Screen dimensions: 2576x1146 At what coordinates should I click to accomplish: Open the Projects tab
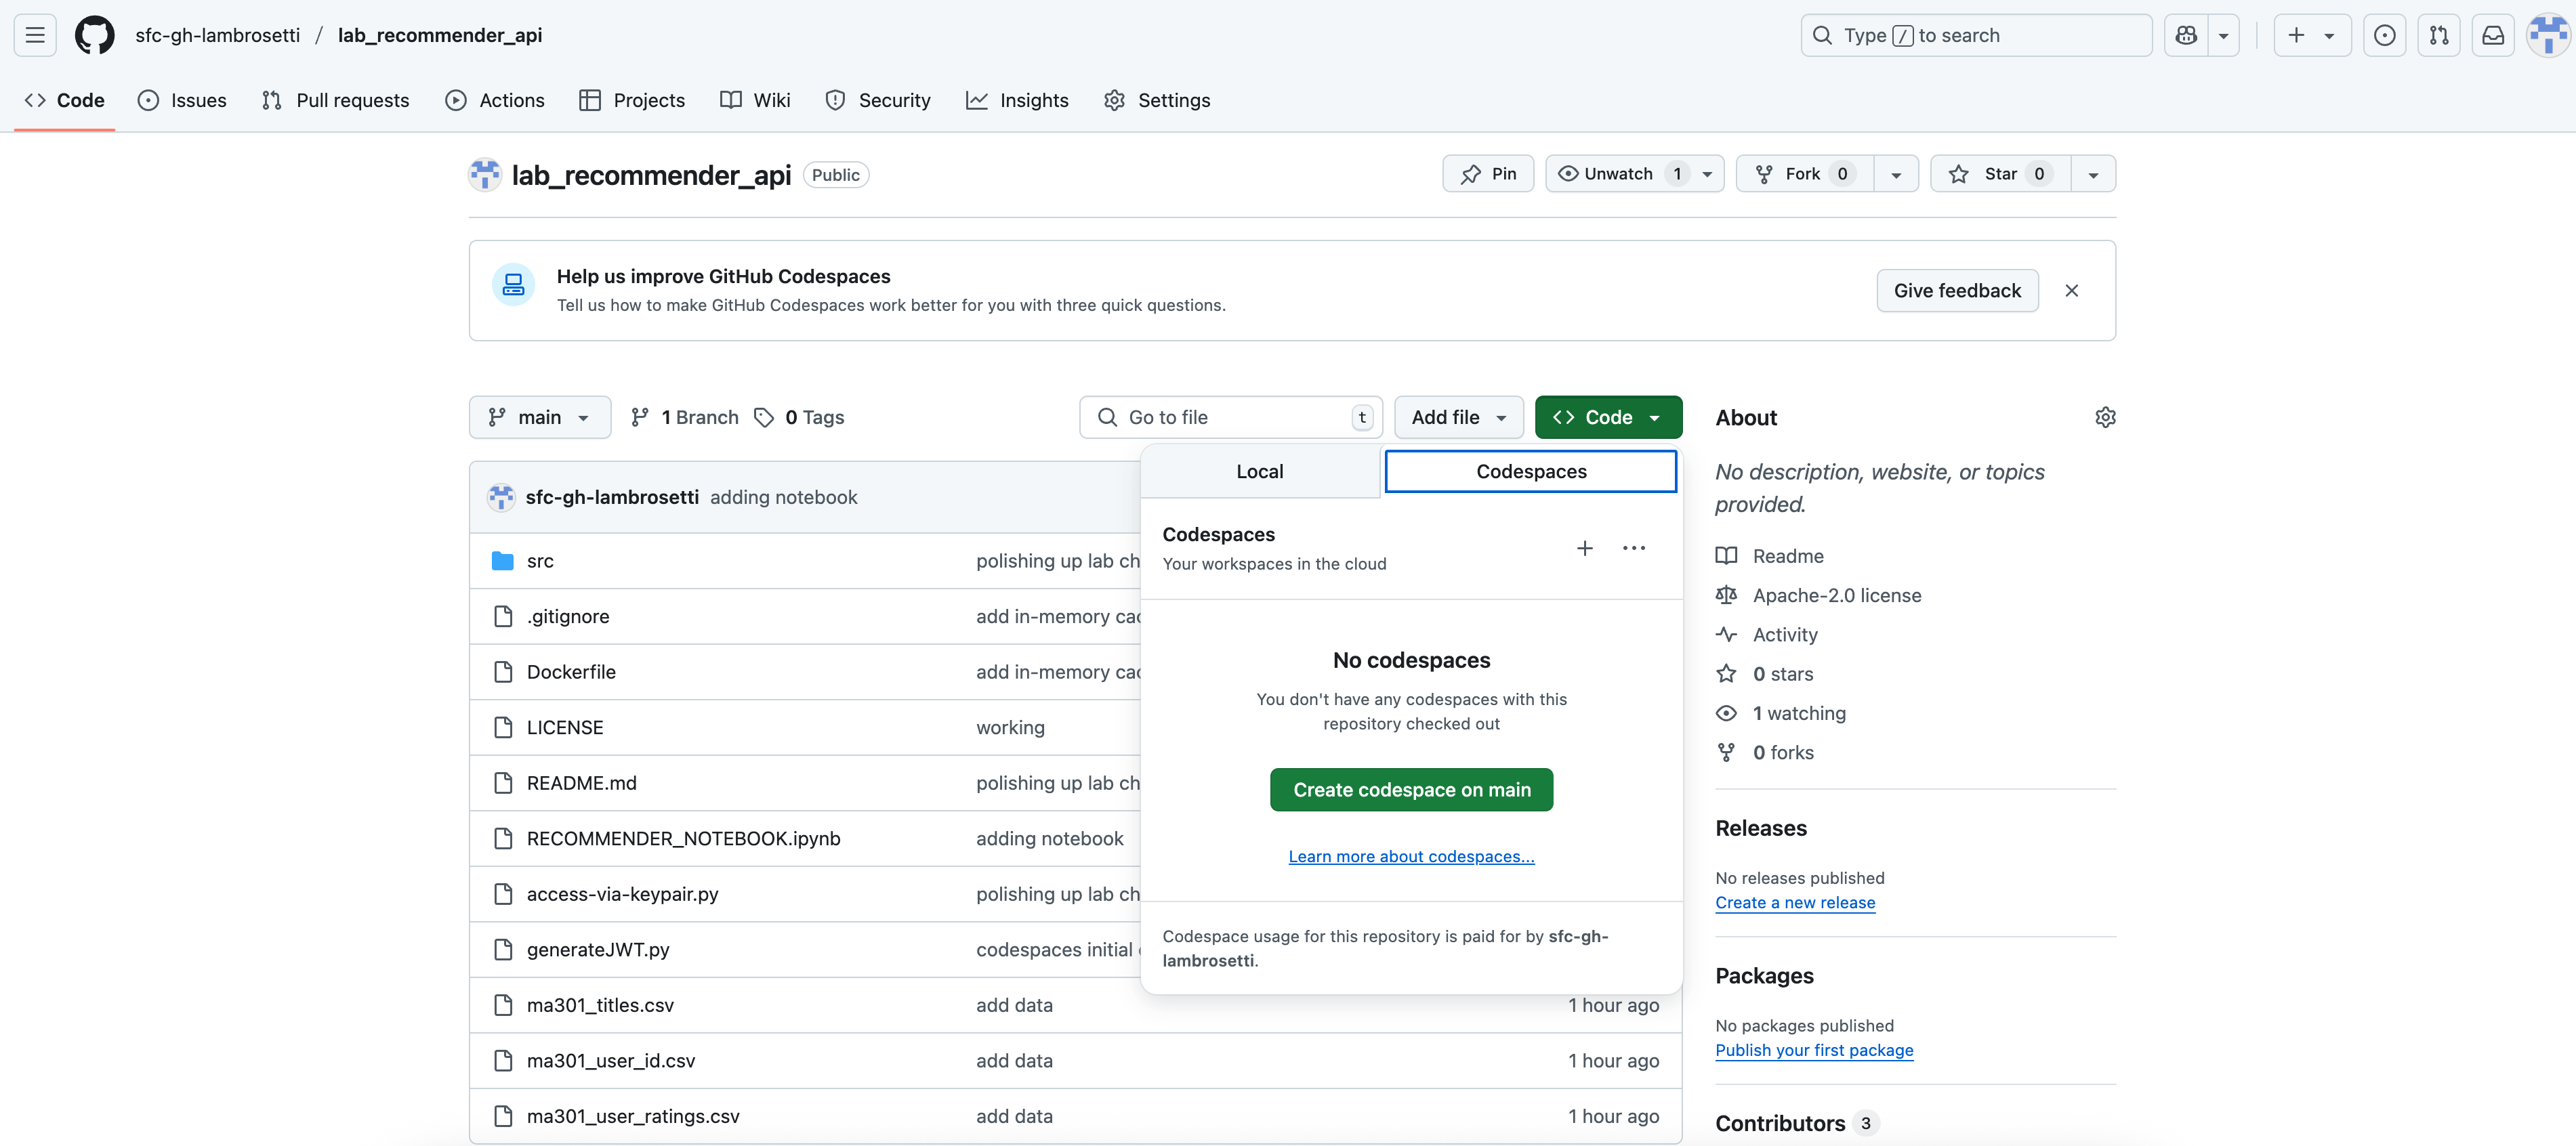pyautogui.click(x=632, y=100)
